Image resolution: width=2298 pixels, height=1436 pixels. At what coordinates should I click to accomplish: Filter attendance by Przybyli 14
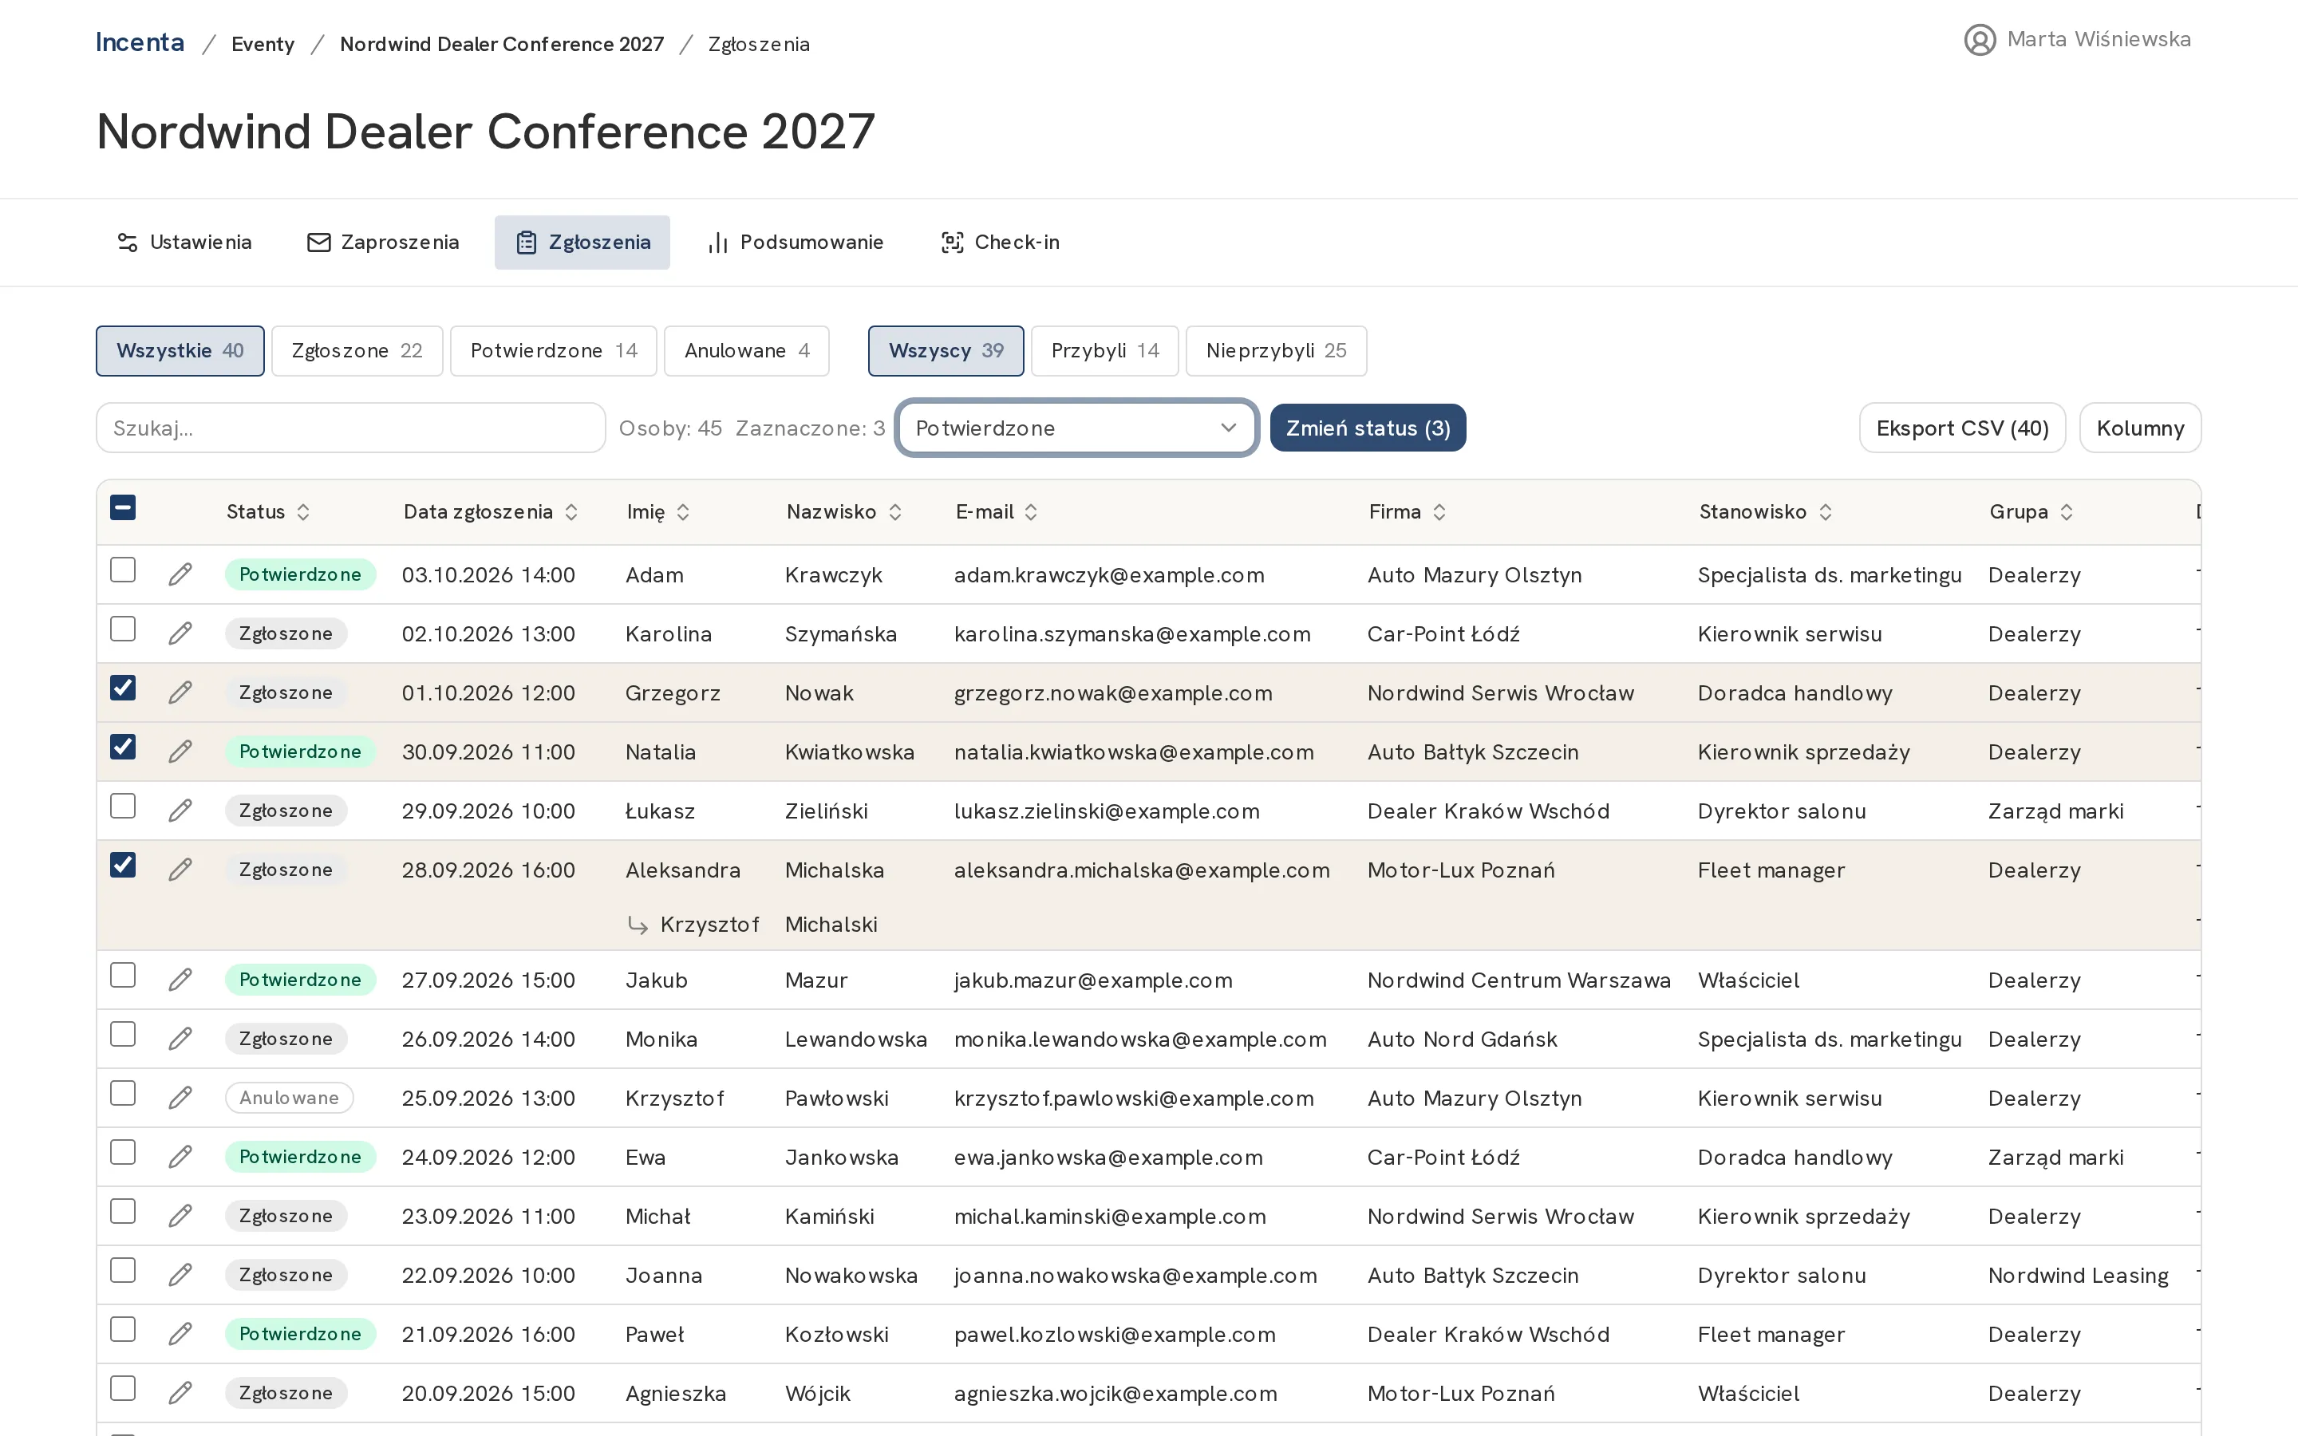[1104, 350]
